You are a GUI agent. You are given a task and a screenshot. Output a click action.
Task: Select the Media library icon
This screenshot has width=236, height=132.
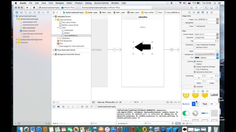click(x=207, y=91)
